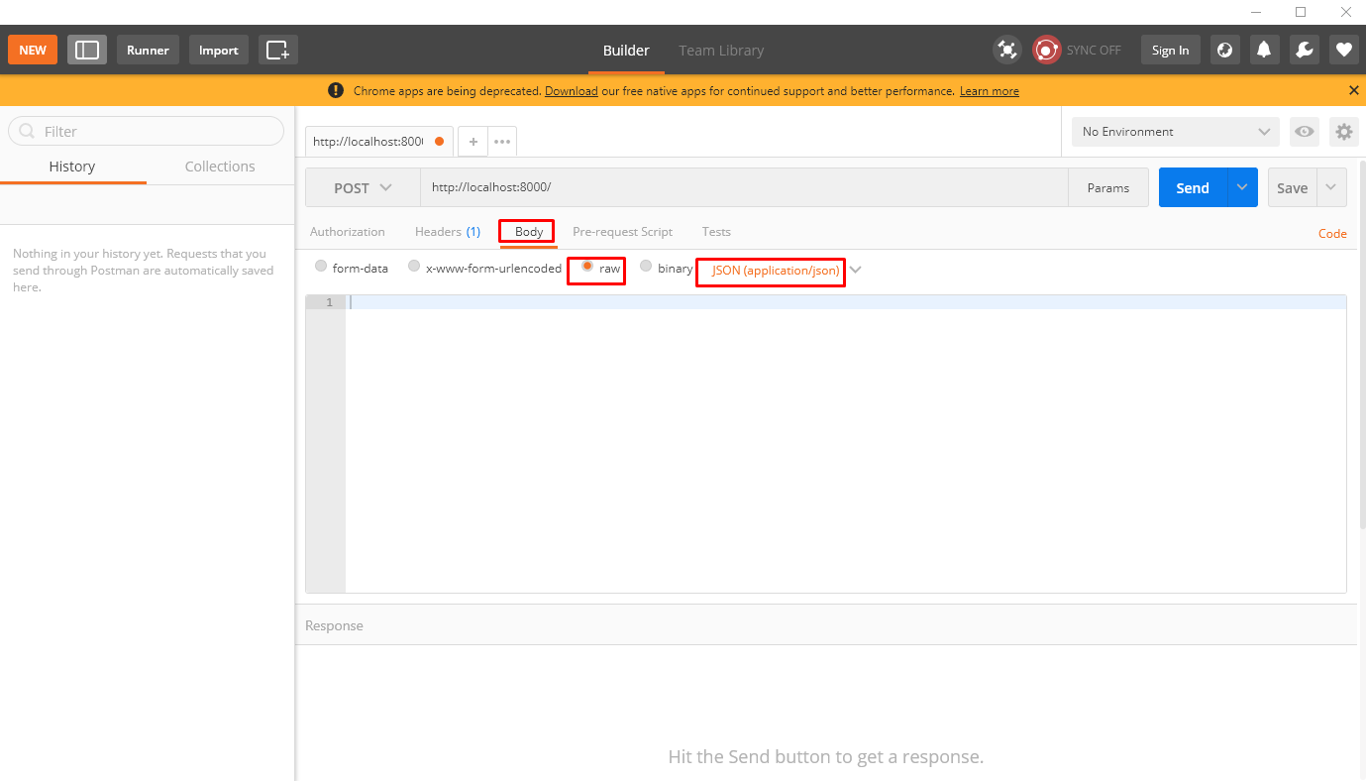Open a new window icon
This screenshot has width=1366, height=781.
[278, 50]
